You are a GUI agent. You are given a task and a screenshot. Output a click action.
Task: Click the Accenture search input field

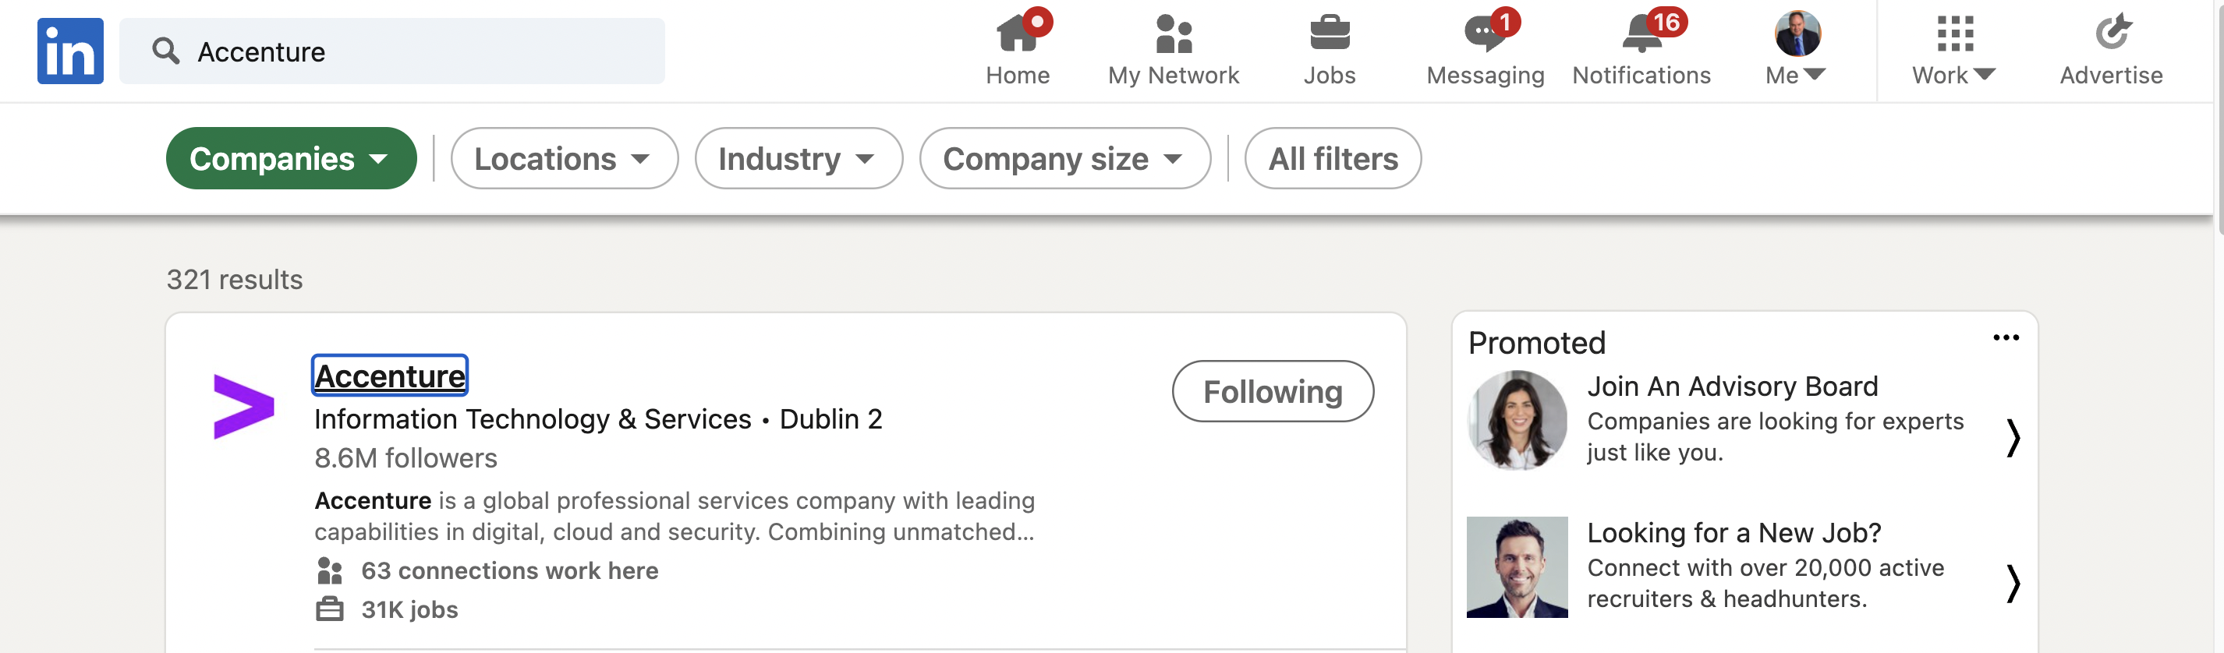point(392,51)
